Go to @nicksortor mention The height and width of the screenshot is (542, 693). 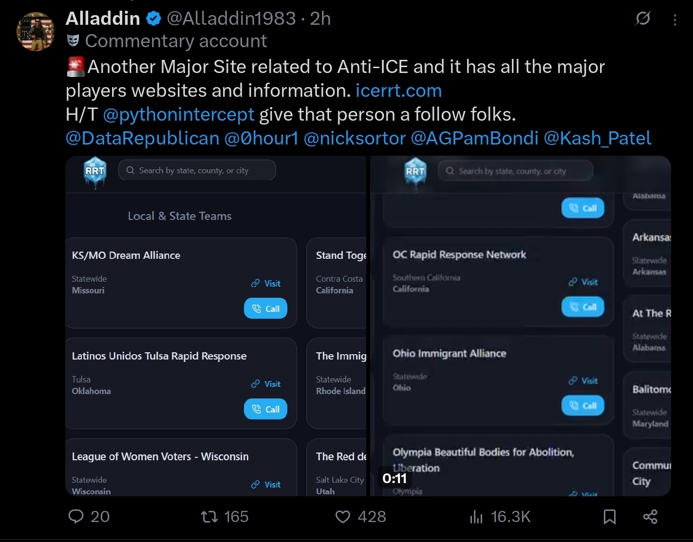(x=354, y=138)
